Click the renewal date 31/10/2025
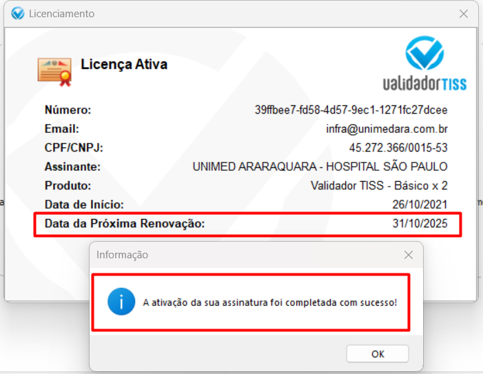The height and width of the screenshot is (374, 483). coord(420,223)
